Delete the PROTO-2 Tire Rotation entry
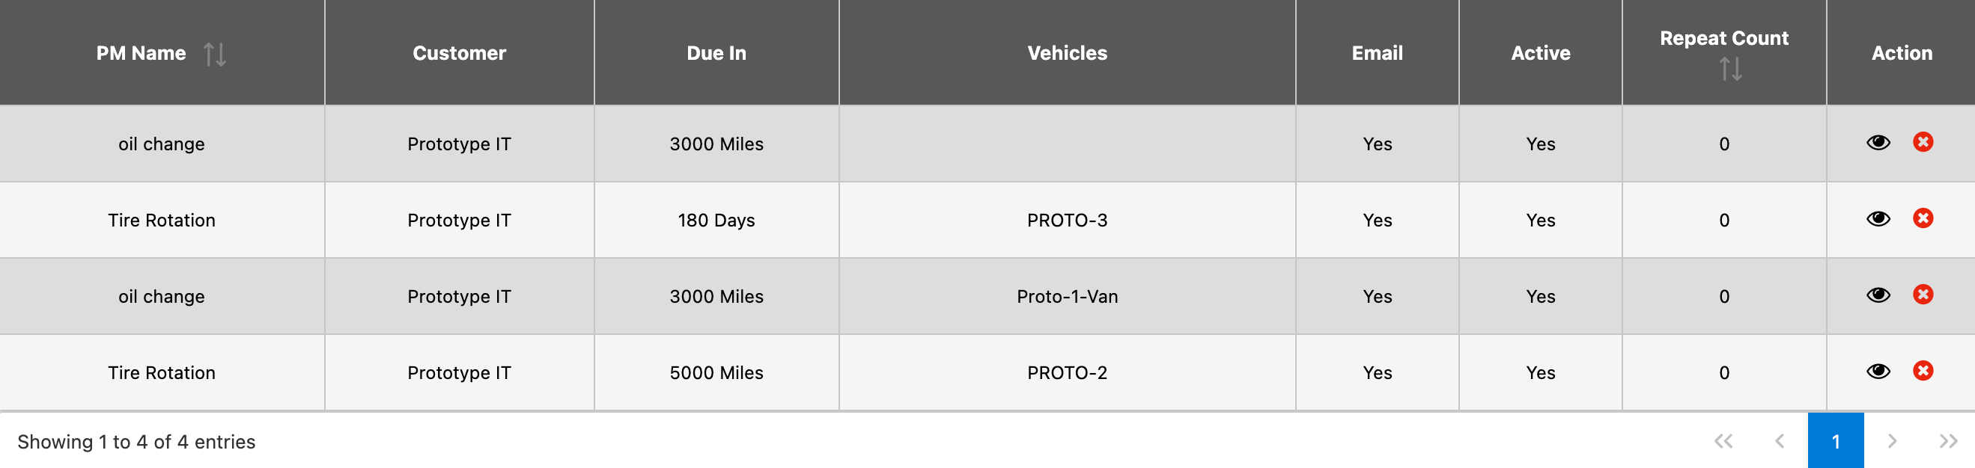This screenshot has height=468, width=1975. click(1922, 371)
